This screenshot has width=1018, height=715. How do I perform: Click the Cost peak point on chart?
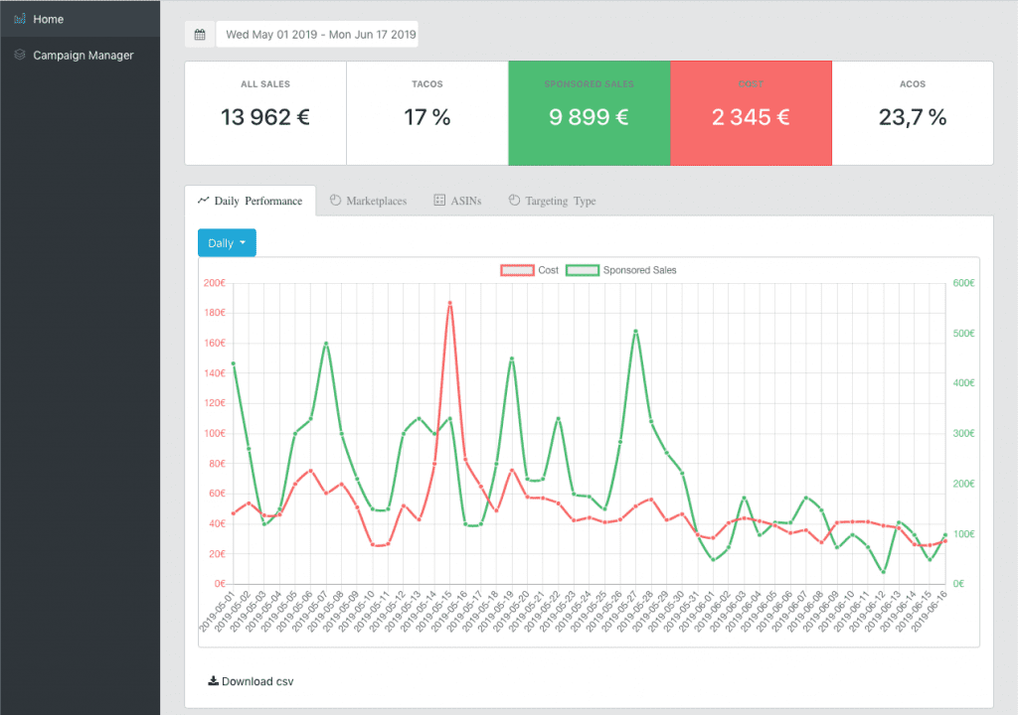click(x=449, y=303)
